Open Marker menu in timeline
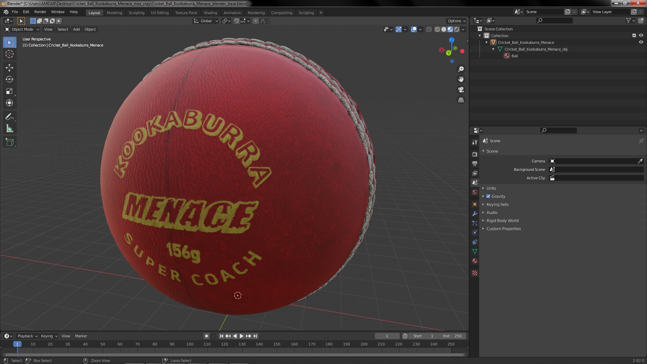Viewport: 647px width, 364px height. click(81, 336)
